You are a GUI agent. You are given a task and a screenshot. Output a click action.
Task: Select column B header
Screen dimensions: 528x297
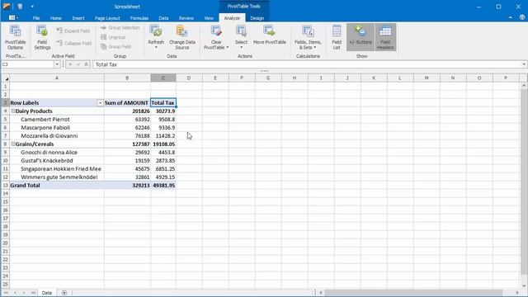pos(127,78)
